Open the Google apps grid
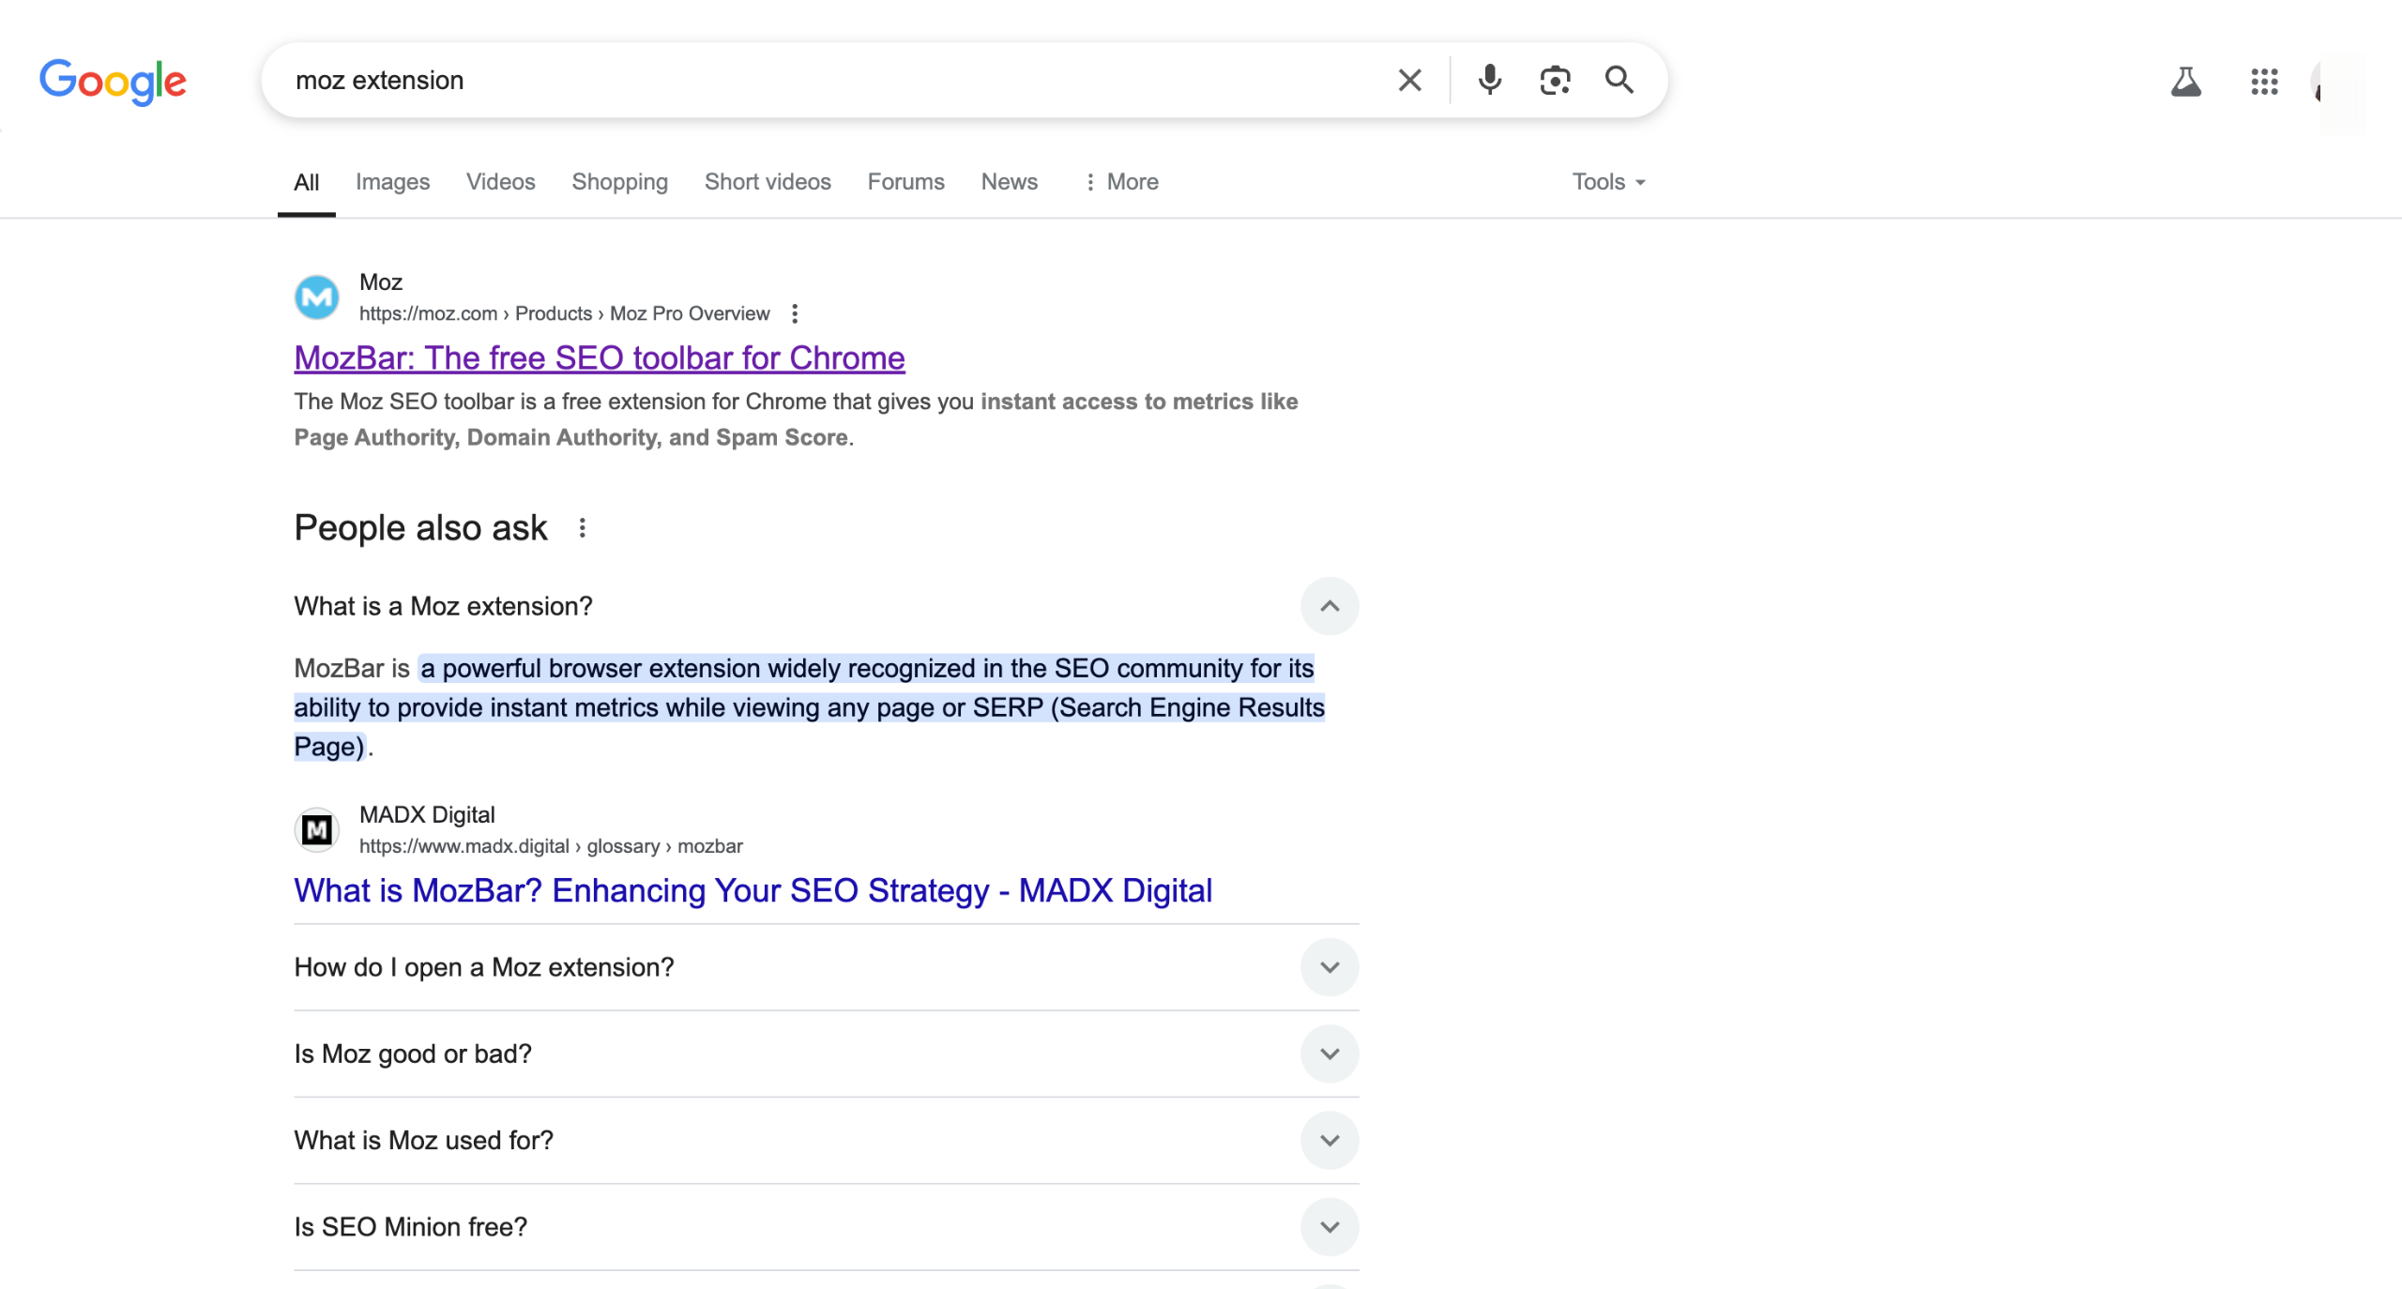Image resolution: width=2402 pixels, height=1289 pixels. [x=2264, y=82]
